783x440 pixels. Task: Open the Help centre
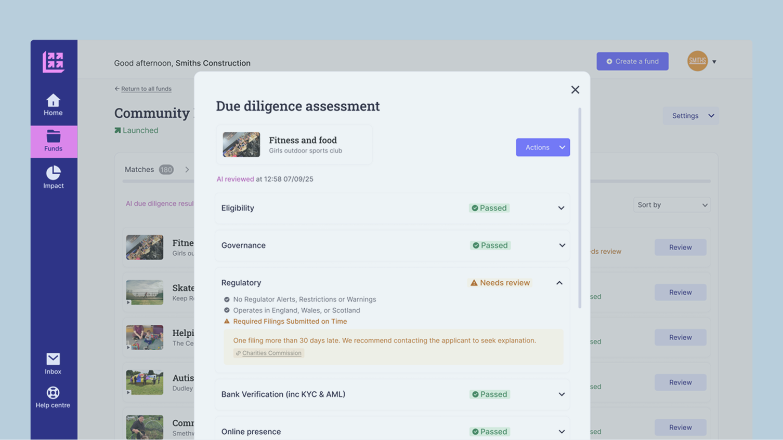point(53,397)
